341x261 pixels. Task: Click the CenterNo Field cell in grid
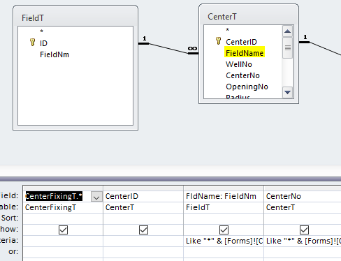[x=303, y=196]
